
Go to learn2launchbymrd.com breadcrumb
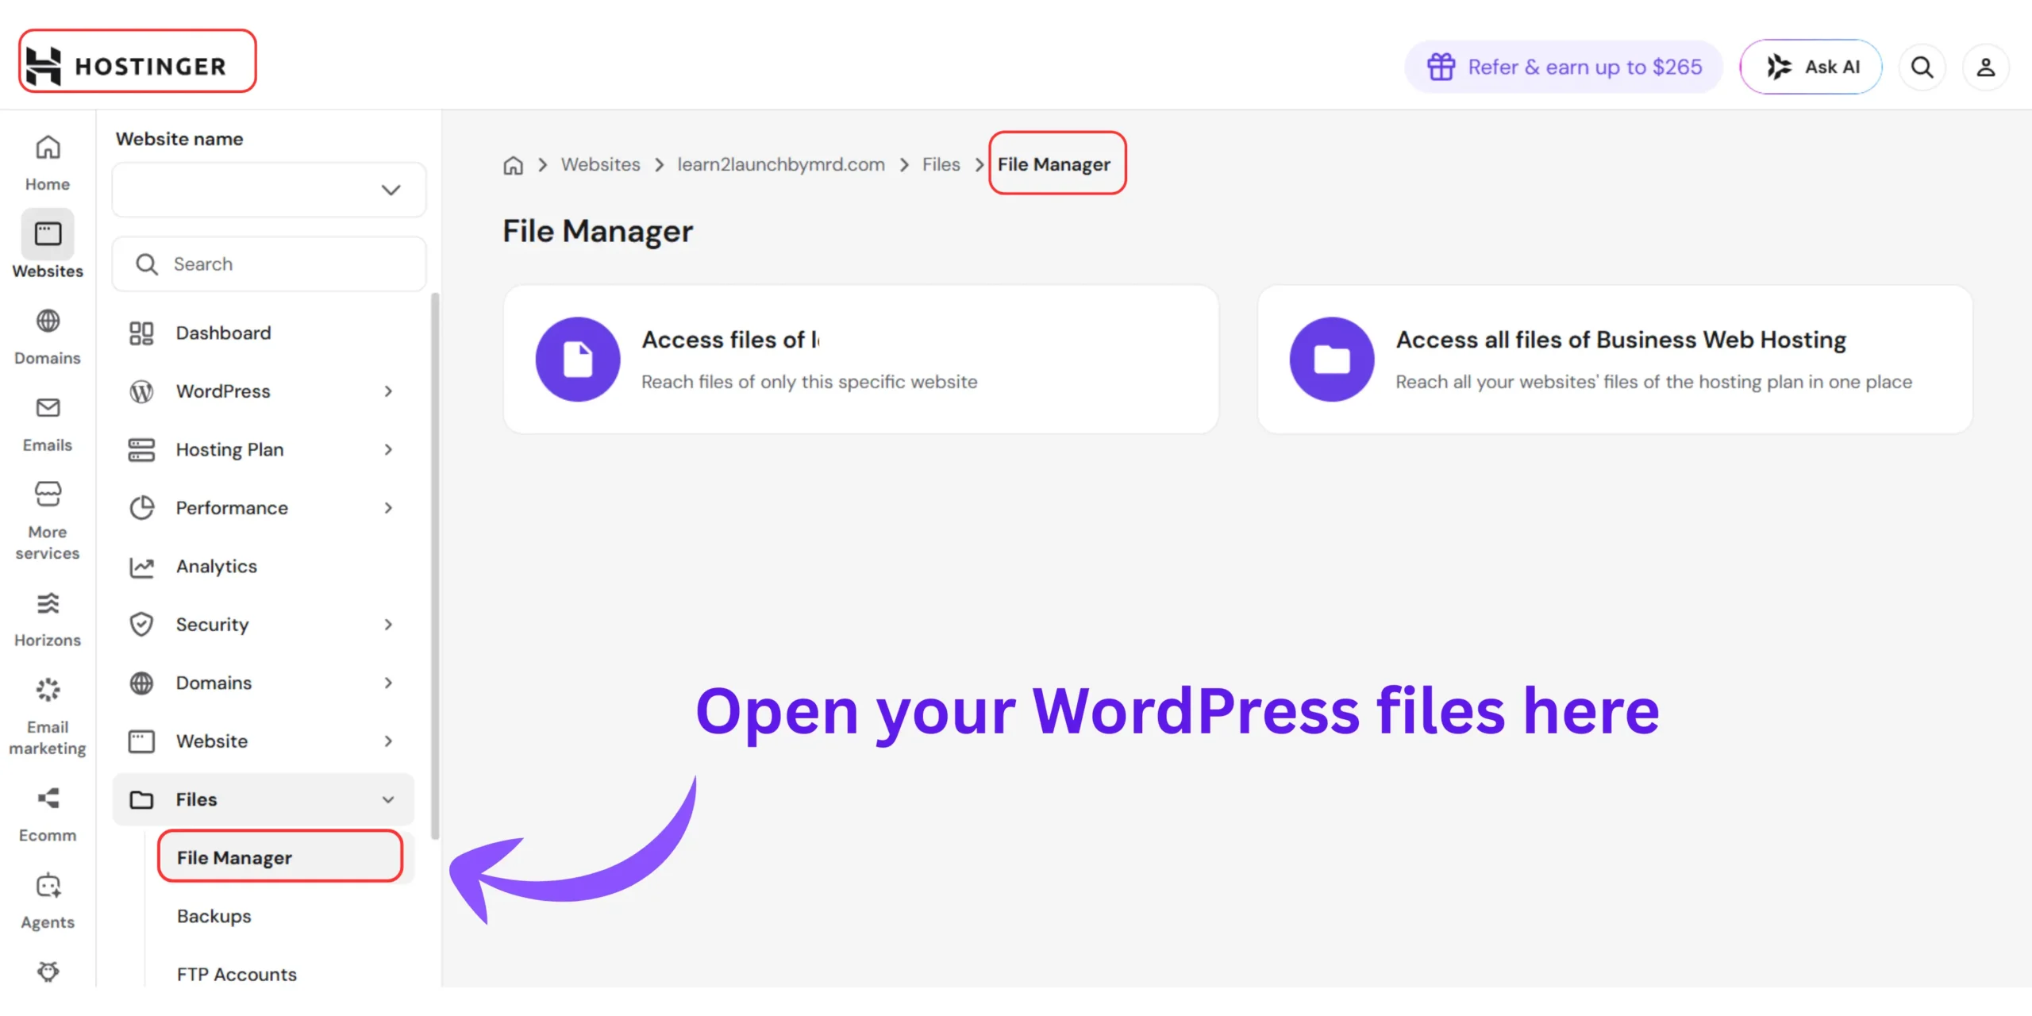(780, 164)
